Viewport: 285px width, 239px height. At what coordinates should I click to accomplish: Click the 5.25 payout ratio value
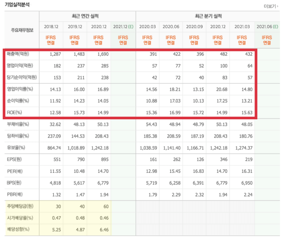pyautogui.click(x=57, y=230)
